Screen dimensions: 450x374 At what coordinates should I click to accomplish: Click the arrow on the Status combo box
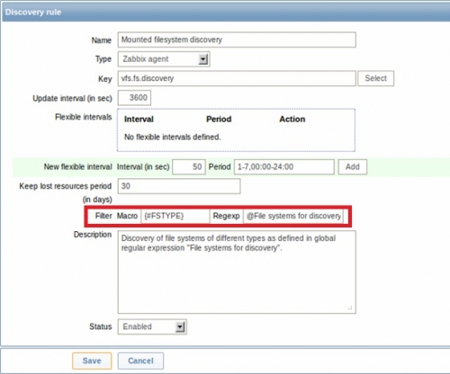[x=180, y=327]
